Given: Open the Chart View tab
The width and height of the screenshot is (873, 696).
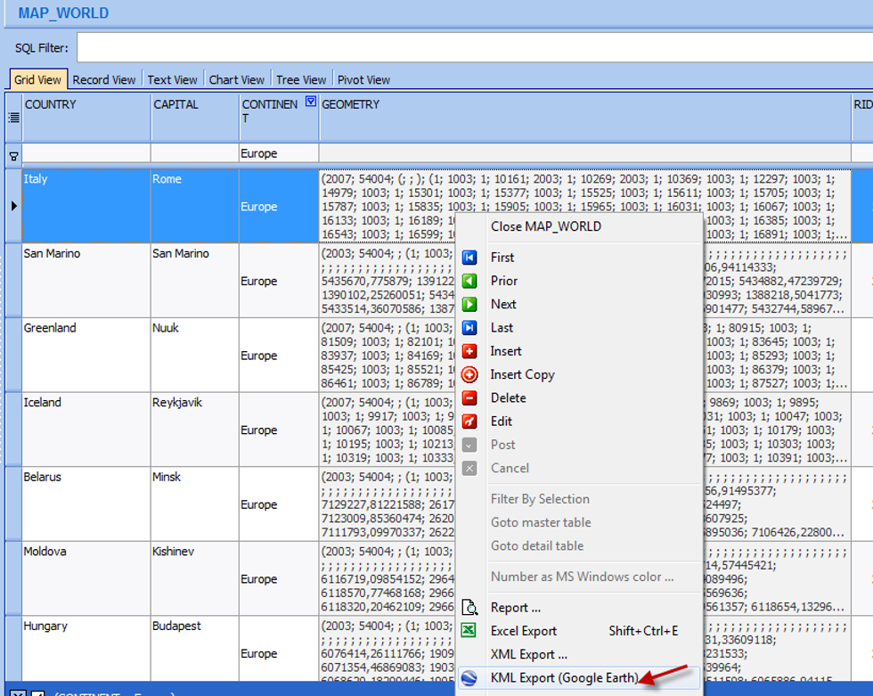Looking at the screenshot, I should [x=236, y=79].
